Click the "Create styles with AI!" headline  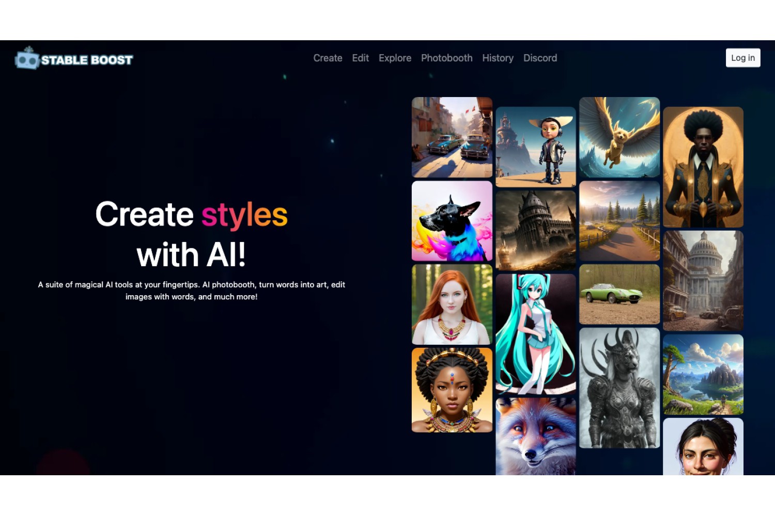click(x=191, y=235)
